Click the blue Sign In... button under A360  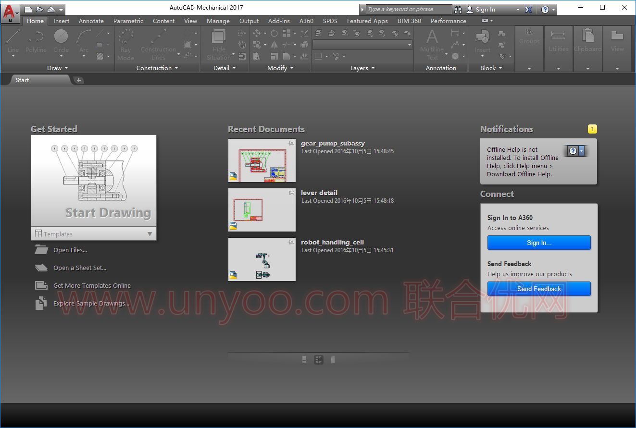(539, 243)
